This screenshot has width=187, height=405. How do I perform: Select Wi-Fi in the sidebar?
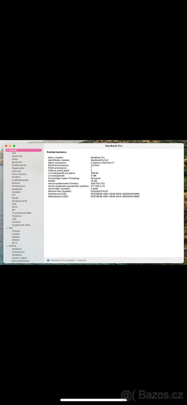15,243
